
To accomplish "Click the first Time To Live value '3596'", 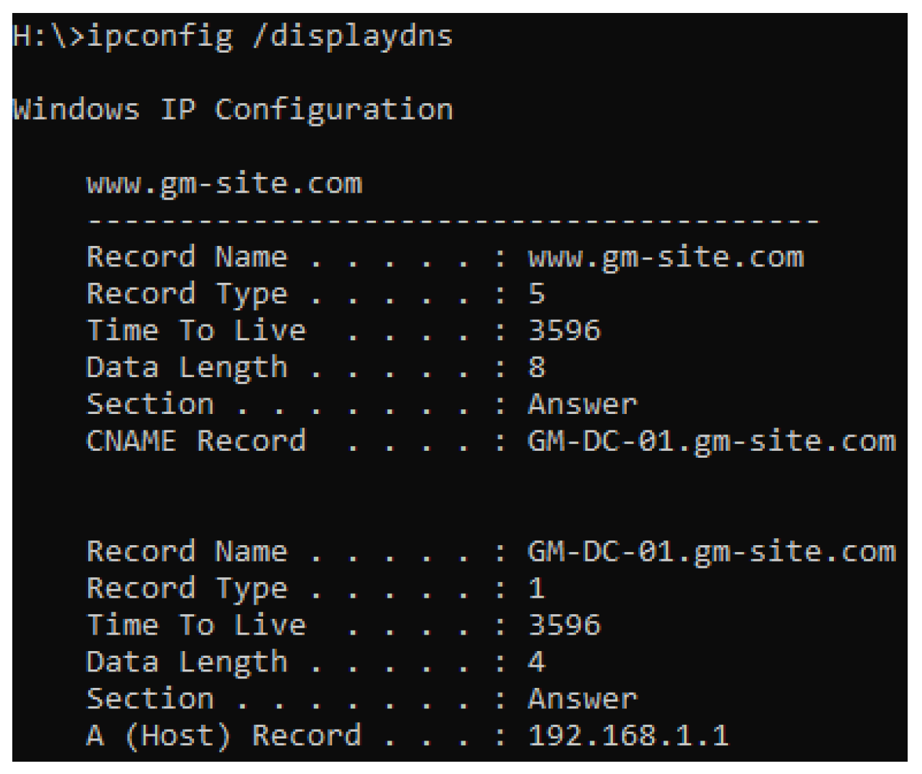I will point(565,331).
